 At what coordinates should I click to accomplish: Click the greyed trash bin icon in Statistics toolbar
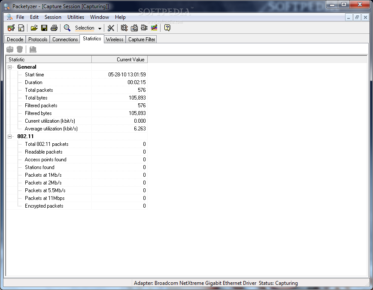click(x=20, y=49)
